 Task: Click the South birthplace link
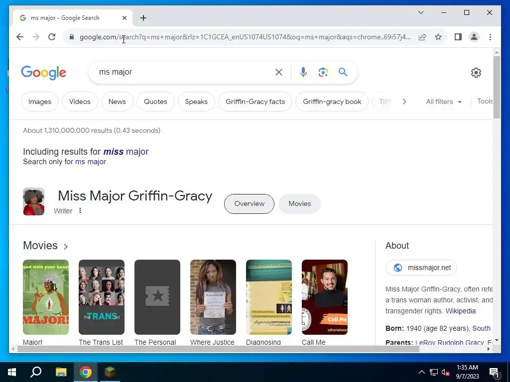coord(482,328)
